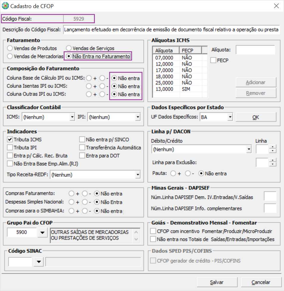The image size is (284, 291).
Task: Set Coluna Isentas IPI ou ICMS to minus
Action: [102, 86]
